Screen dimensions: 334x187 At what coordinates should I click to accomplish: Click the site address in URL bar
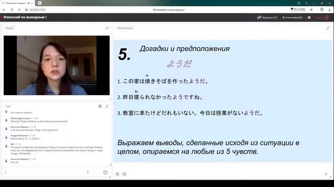tap(38, 10)
